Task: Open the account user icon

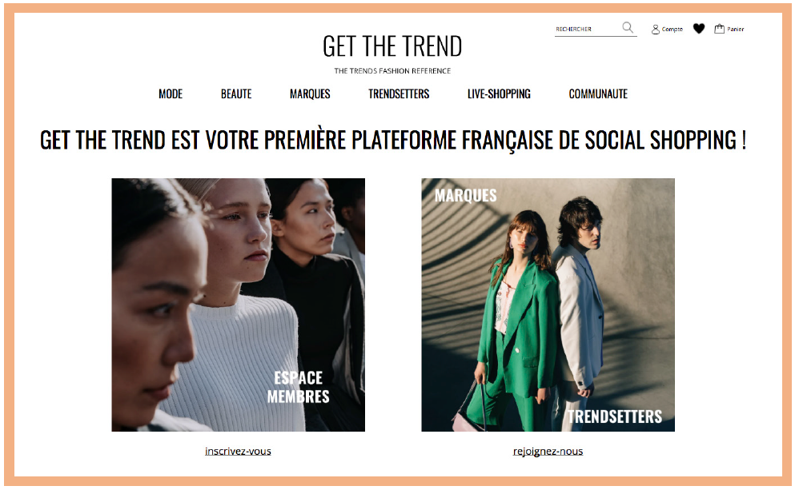Action: click(x=656, y=30)
